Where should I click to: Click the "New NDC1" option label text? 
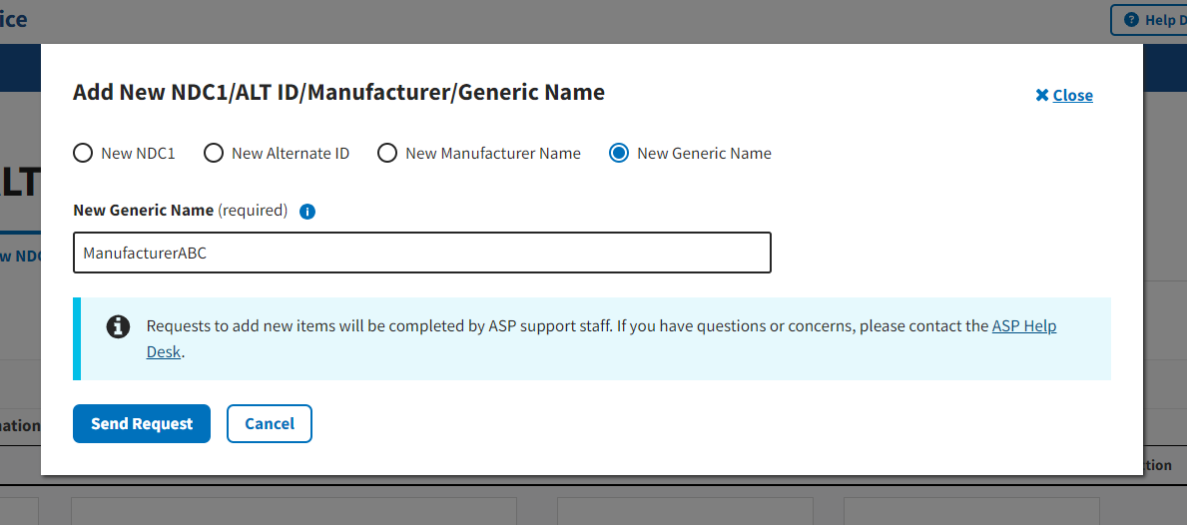[x=138, y=154]
